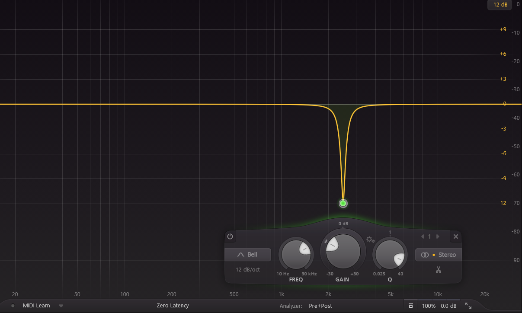Viewport: 522px width, 313px height.
Task: Enable MIDI Learn
Action: pyautogui.click(x=36, y=306)
